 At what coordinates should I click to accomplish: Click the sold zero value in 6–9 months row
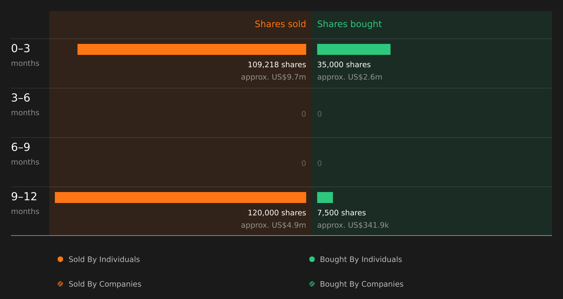304,164
